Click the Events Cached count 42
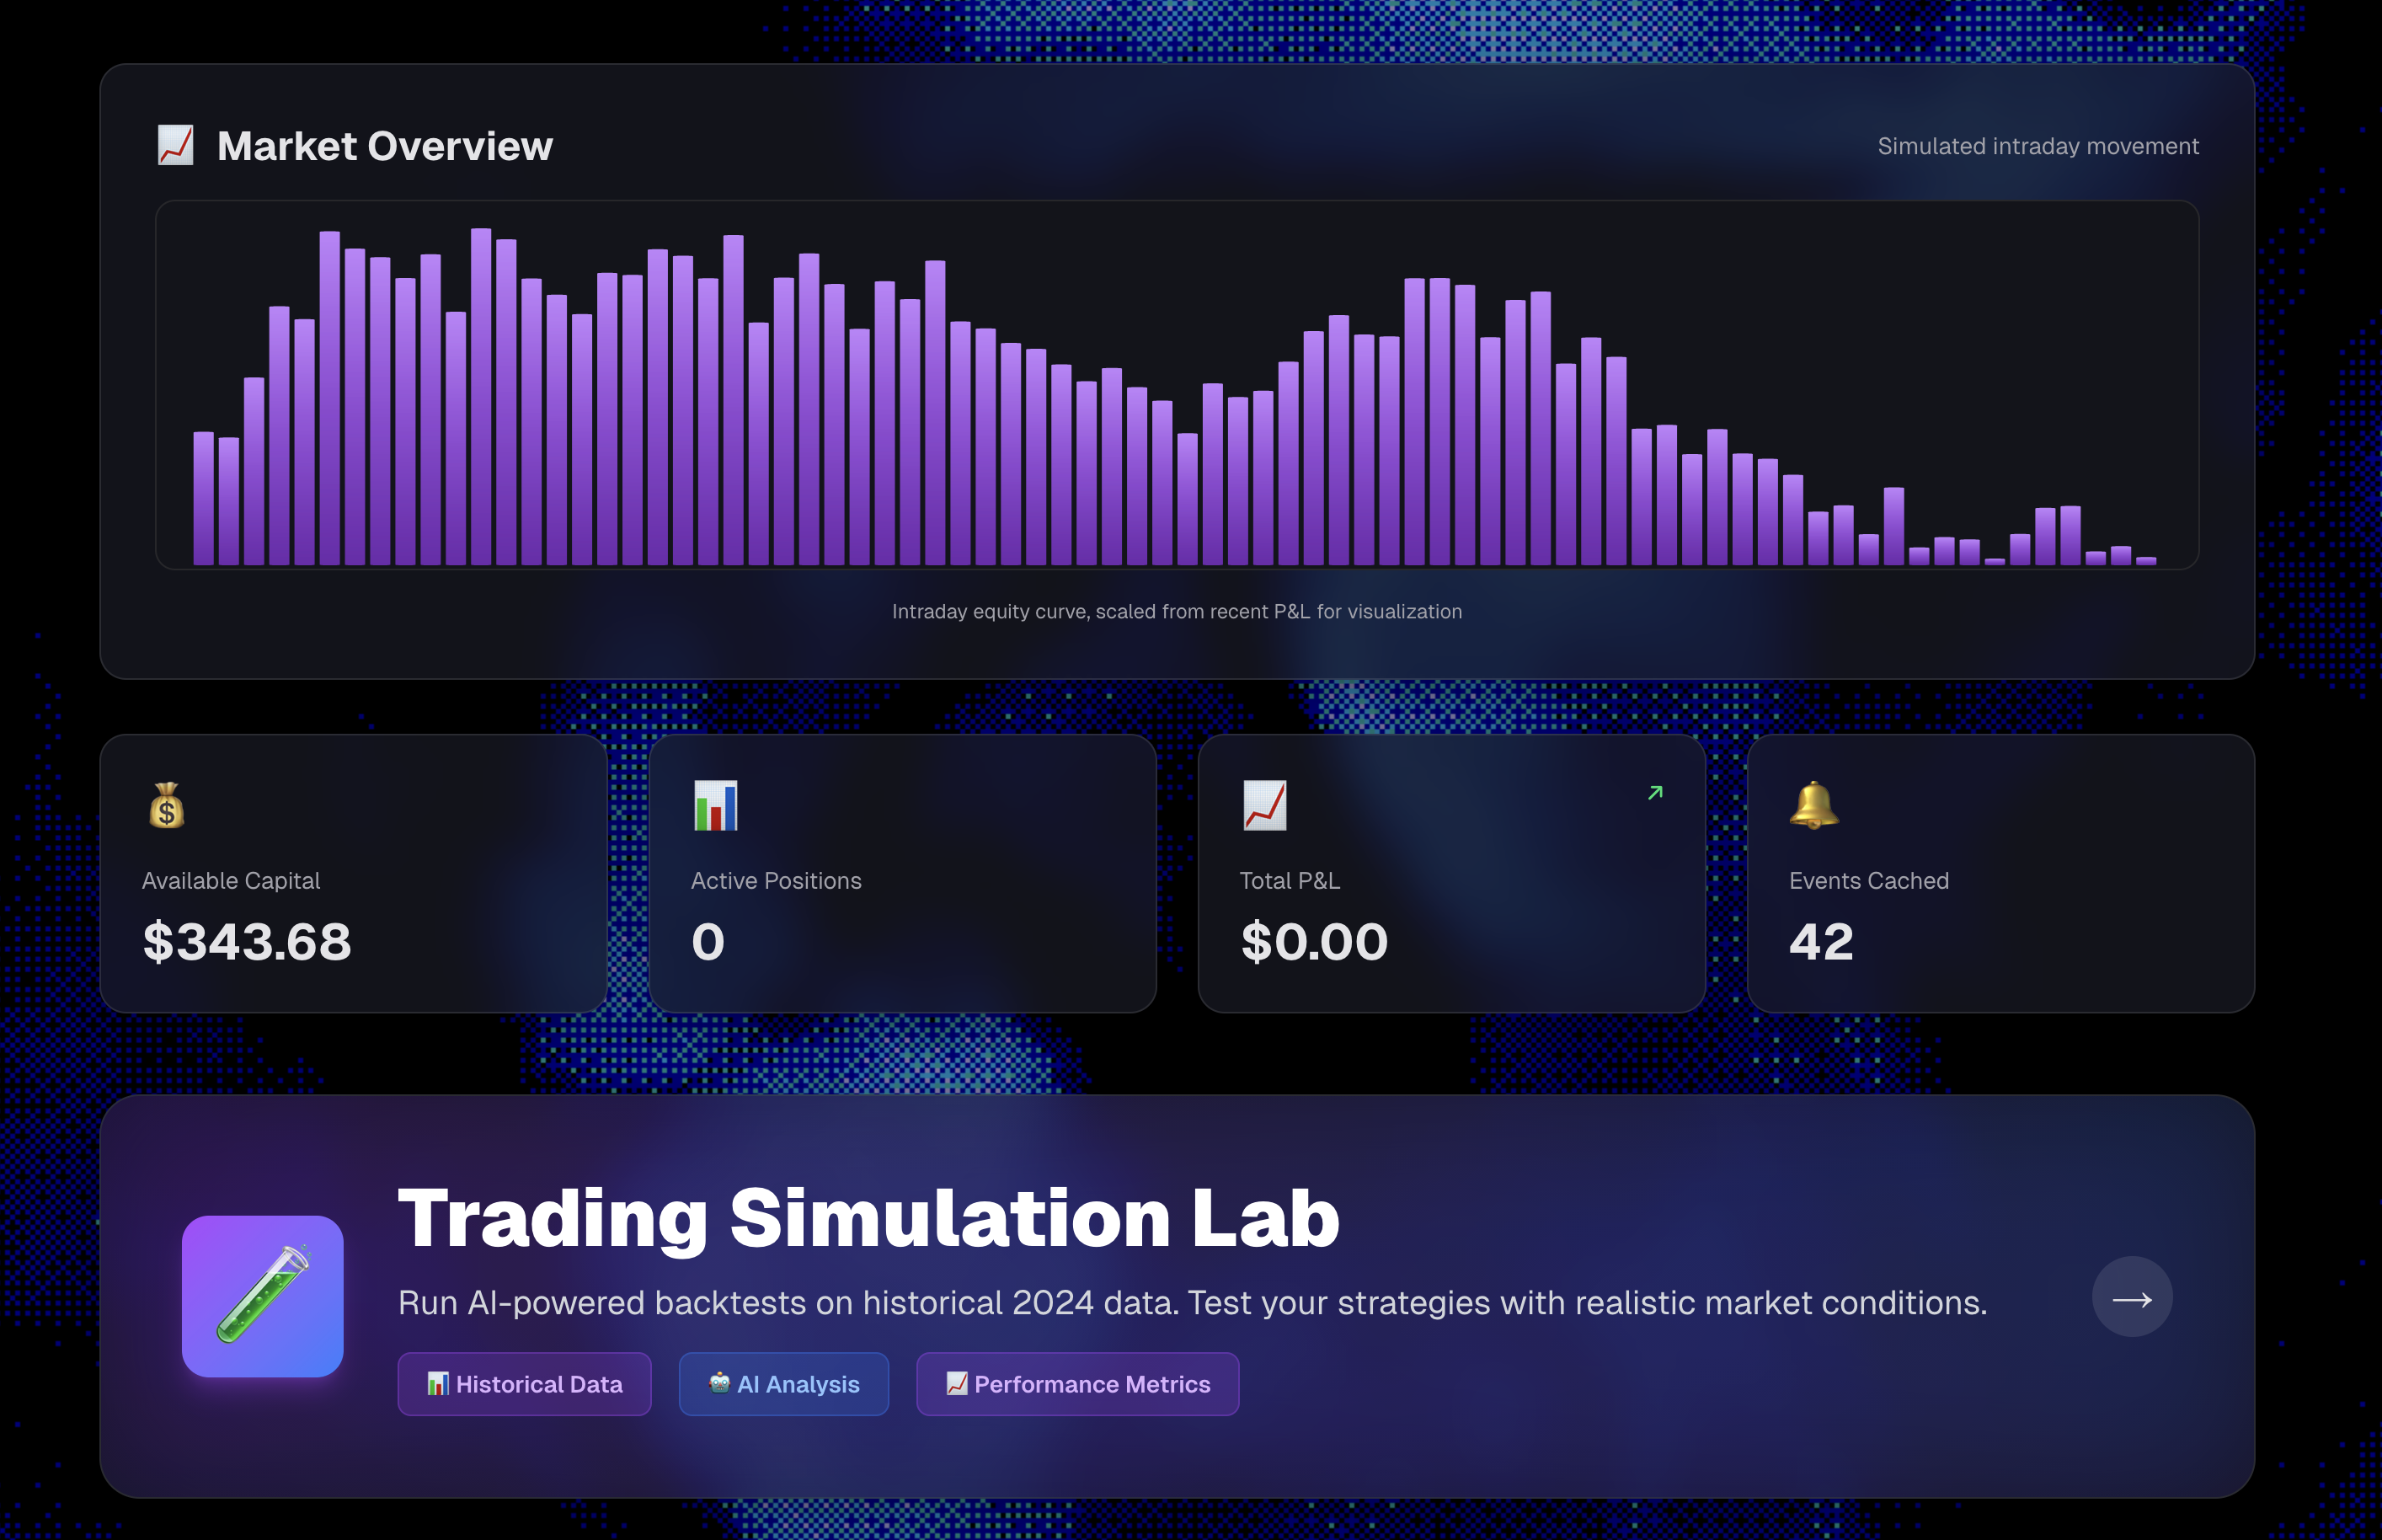The width and height of the screenshot is (2382, 1540). click(1821, 942)
